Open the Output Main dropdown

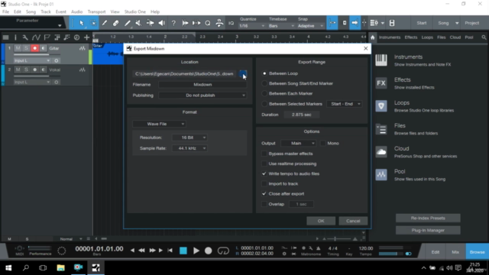pyautogui.click(x=299, y=144)
